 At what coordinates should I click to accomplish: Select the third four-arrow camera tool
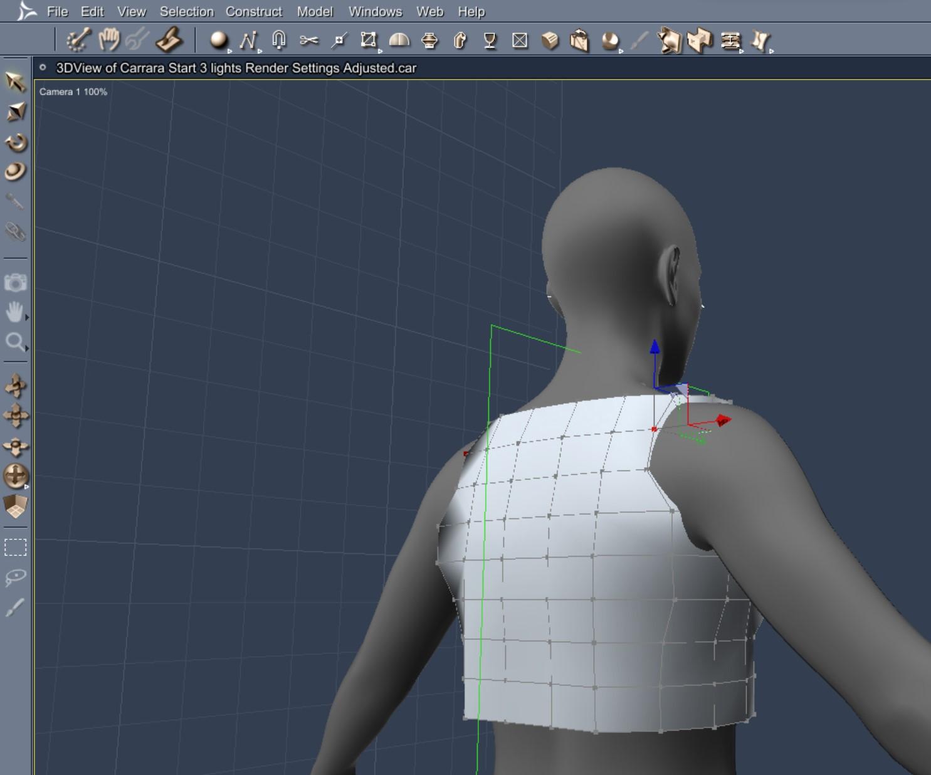(16, 446)
